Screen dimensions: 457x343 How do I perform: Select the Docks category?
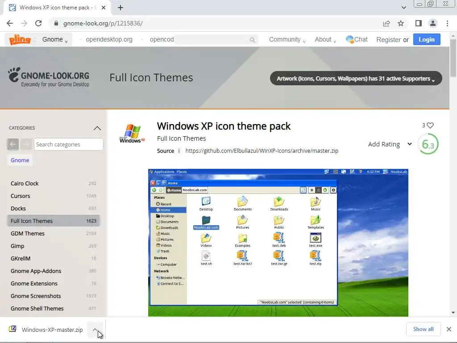coord(54,208)
